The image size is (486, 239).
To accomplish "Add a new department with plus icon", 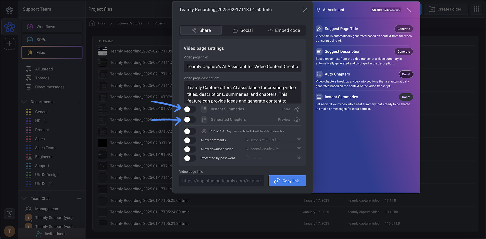I will 79,102.
